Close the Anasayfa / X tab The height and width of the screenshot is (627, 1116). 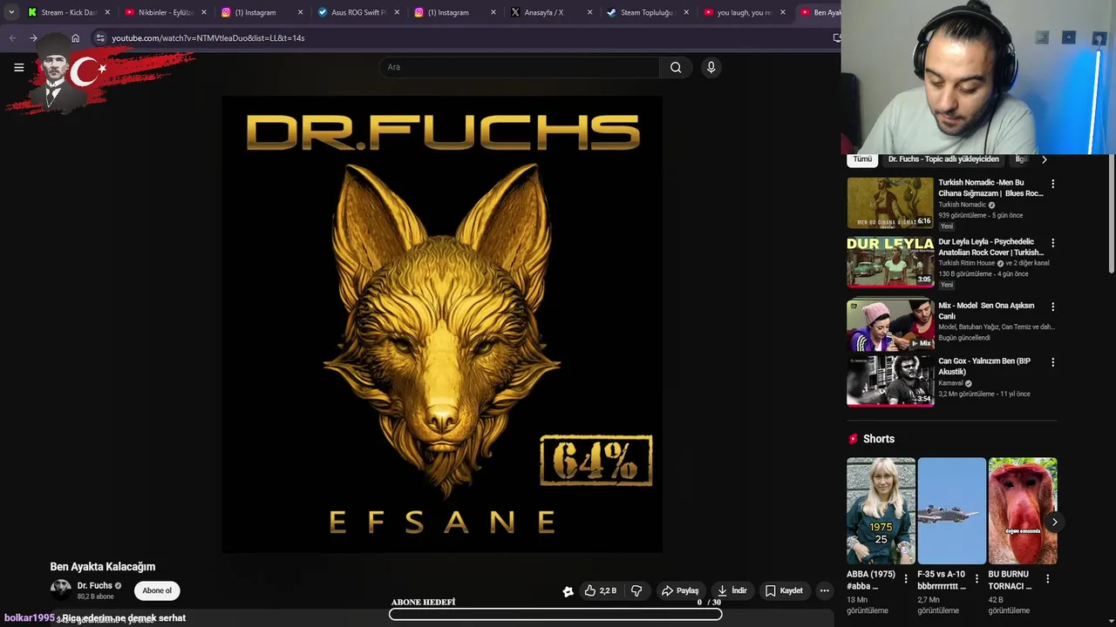[589, 12]
